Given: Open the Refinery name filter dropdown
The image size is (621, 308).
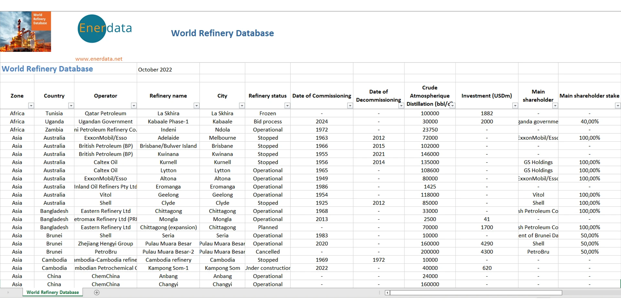Looking at the screenshot, I should click(196, 105).
